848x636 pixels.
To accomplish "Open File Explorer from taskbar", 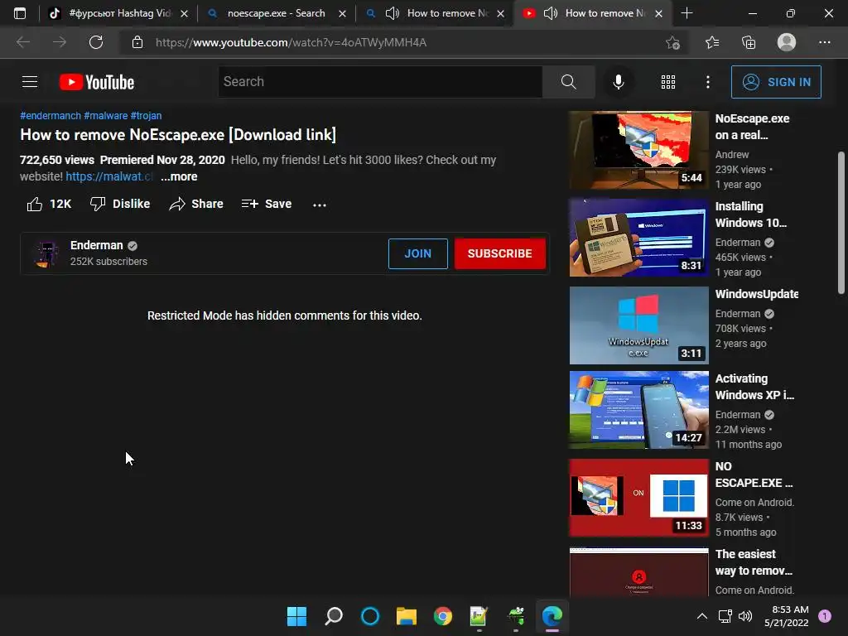I will coord(406,616).
